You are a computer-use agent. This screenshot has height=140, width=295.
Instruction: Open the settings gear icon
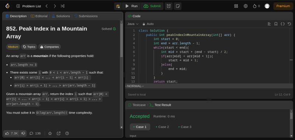tap(246, 6)
